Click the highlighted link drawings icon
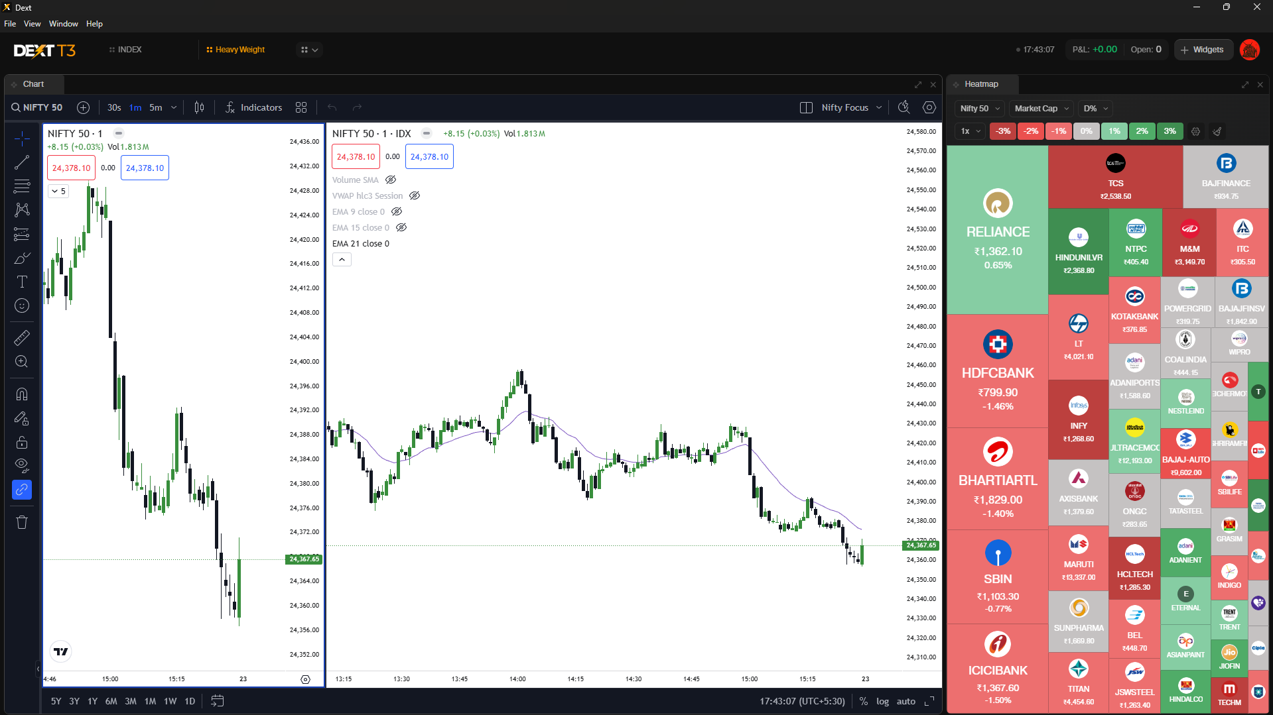Screen dimensions: 1273x715 pyautogui.click(x=22, y=490)
